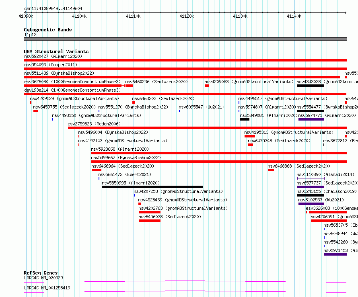Image resolution: width=358 pixels, height=297 pixels.
Task: Click the black bar under nsv5849081
Action: pos(245,119)
